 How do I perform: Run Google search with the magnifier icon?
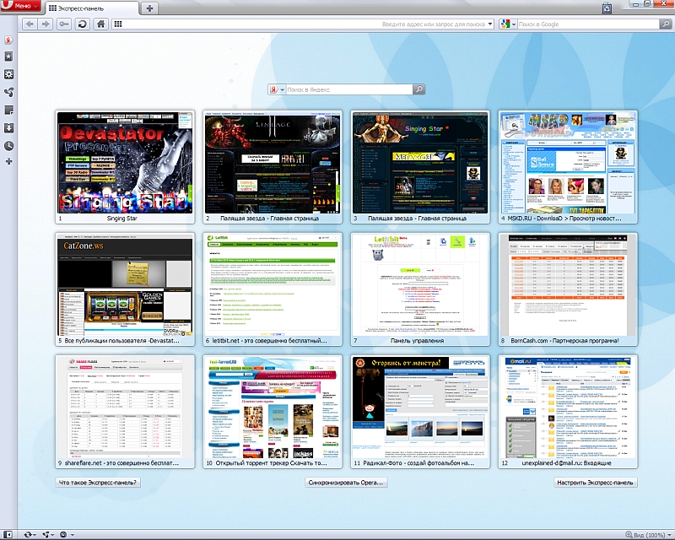pyautogui.click(x=665, y=24)
